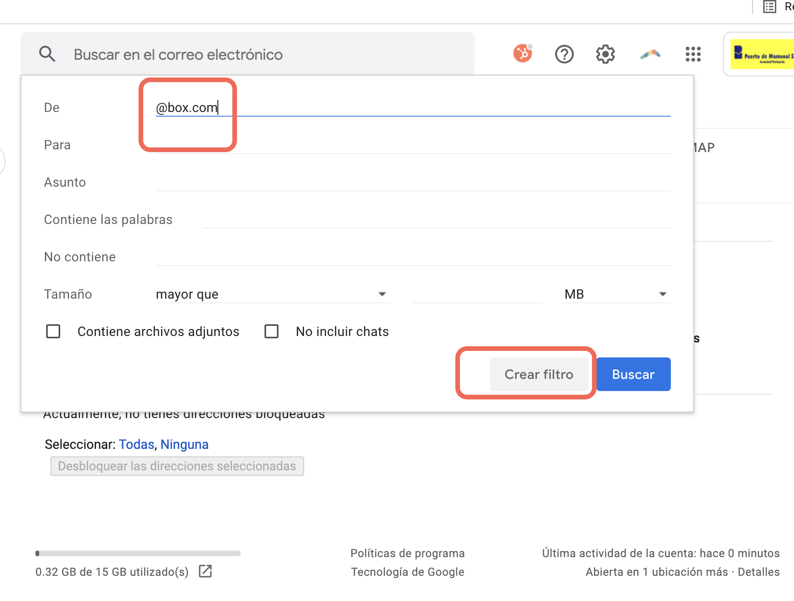The height and width of the screenshot is (601, 794).
Task: Focus the 'Contiene las palabras' field
Action: tap(436, 219)
